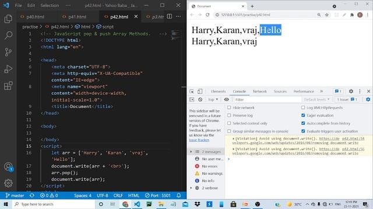The width and height of the screenshot is (373, 209).
Task: Open console settings gear
Action: [368, 99]
